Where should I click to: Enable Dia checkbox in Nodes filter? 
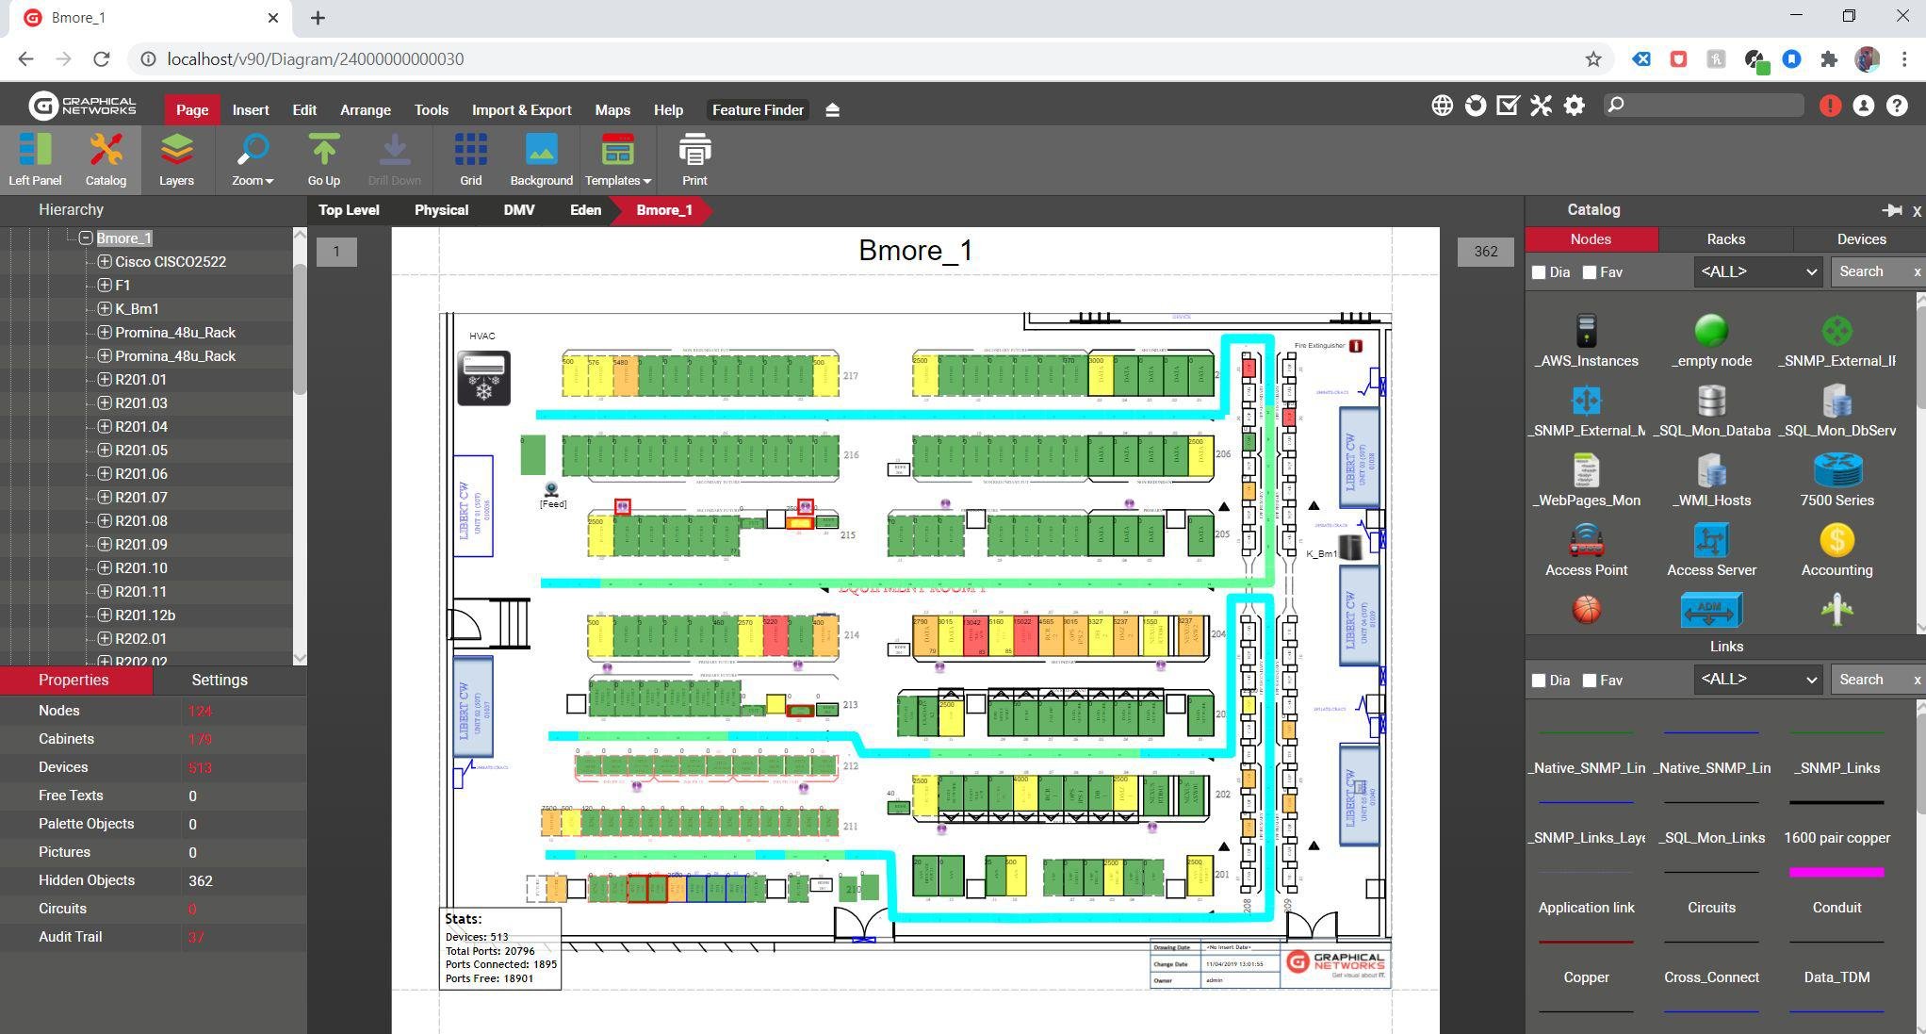coord(1539,272)
